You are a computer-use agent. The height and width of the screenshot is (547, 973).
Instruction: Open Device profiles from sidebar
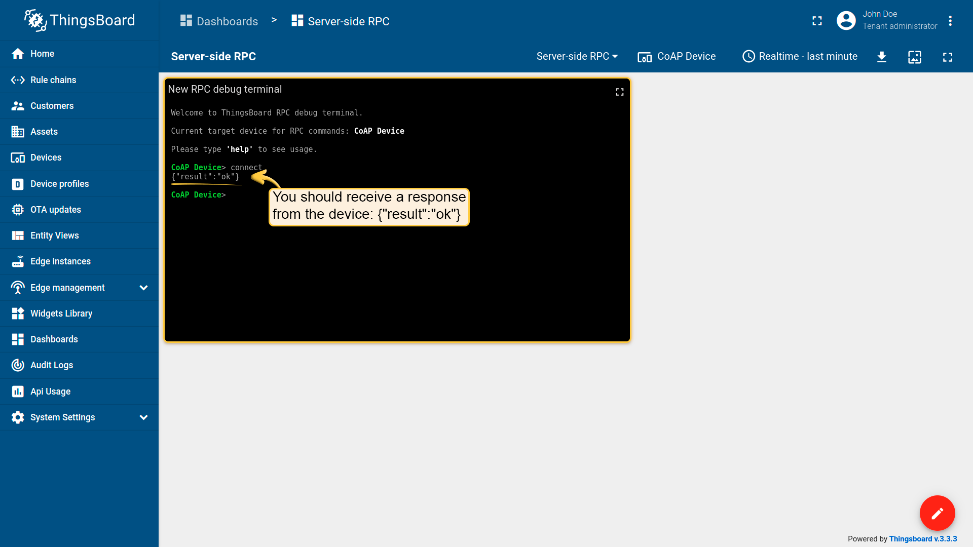[59, 184]
